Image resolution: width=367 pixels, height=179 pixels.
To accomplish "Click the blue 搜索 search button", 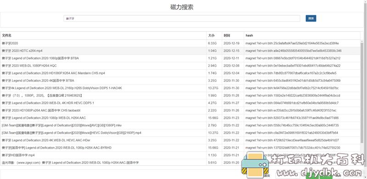I will coord(311,18).
